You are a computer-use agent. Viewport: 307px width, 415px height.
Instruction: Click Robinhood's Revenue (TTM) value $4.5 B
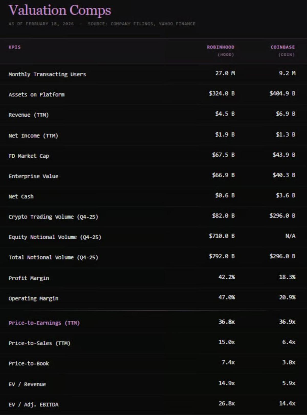tap(225, 114)
